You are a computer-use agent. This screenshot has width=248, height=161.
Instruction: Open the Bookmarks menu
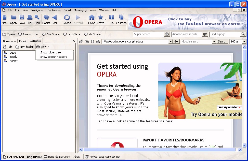[x=54, y=10]
